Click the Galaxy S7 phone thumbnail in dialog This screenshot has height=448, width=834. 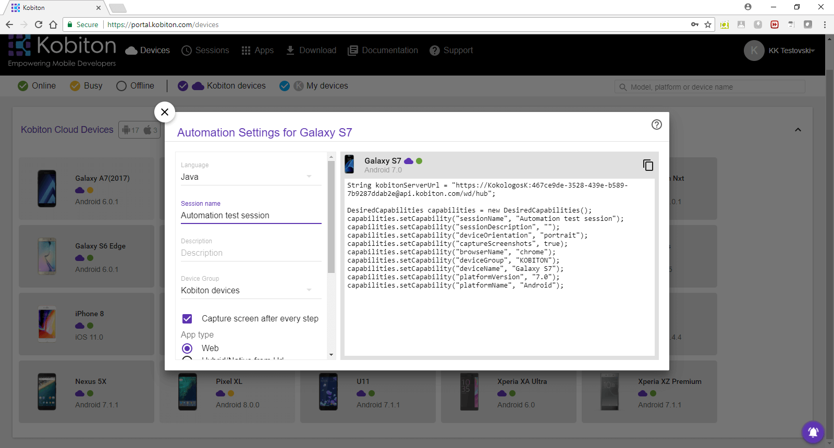(350, 164)
